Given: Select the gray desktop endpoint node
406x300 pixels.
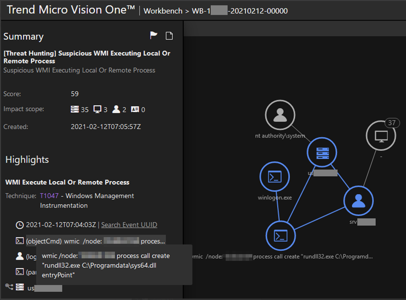Looking at the screenshot, I should click(381, 136).
